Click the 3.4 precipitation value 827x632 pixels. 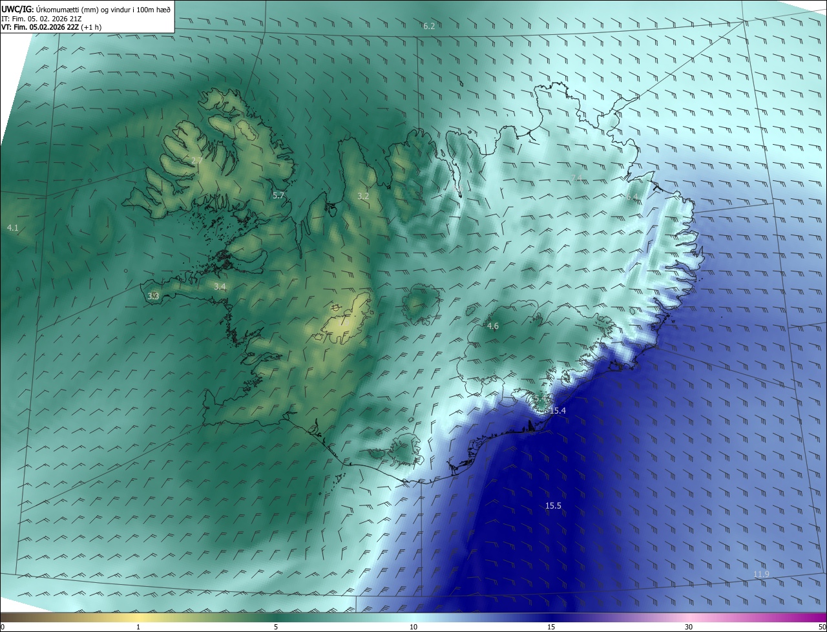(220, 286)
